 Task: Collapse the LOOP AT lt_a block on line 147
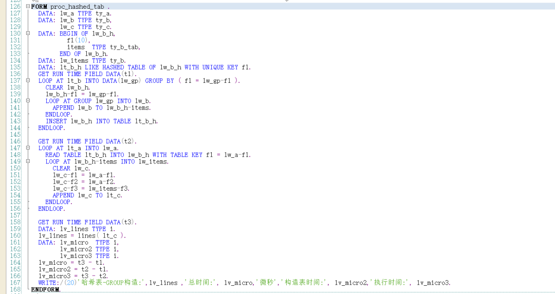[28, 148]
